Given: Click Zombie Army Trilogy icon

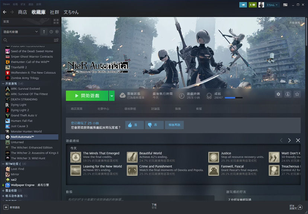Looking at the screenshot, I should (x=7, y=78).
